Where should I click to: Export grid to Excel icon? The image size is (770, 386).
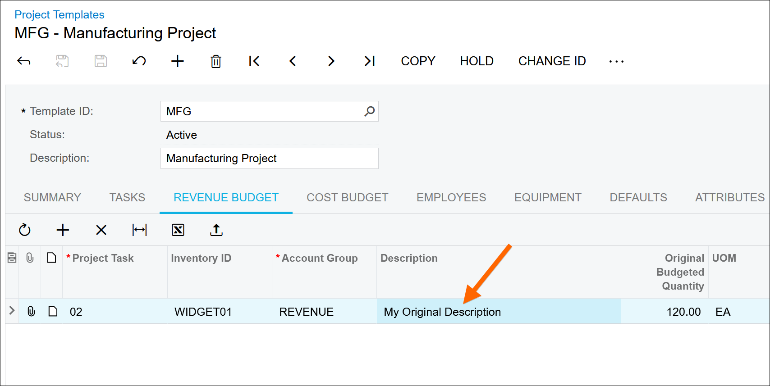(x=178, y=230)
